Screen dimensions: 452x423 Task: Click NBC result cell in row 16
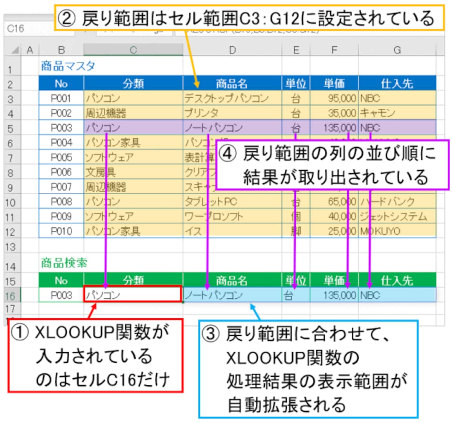click(x=397, y=295)
